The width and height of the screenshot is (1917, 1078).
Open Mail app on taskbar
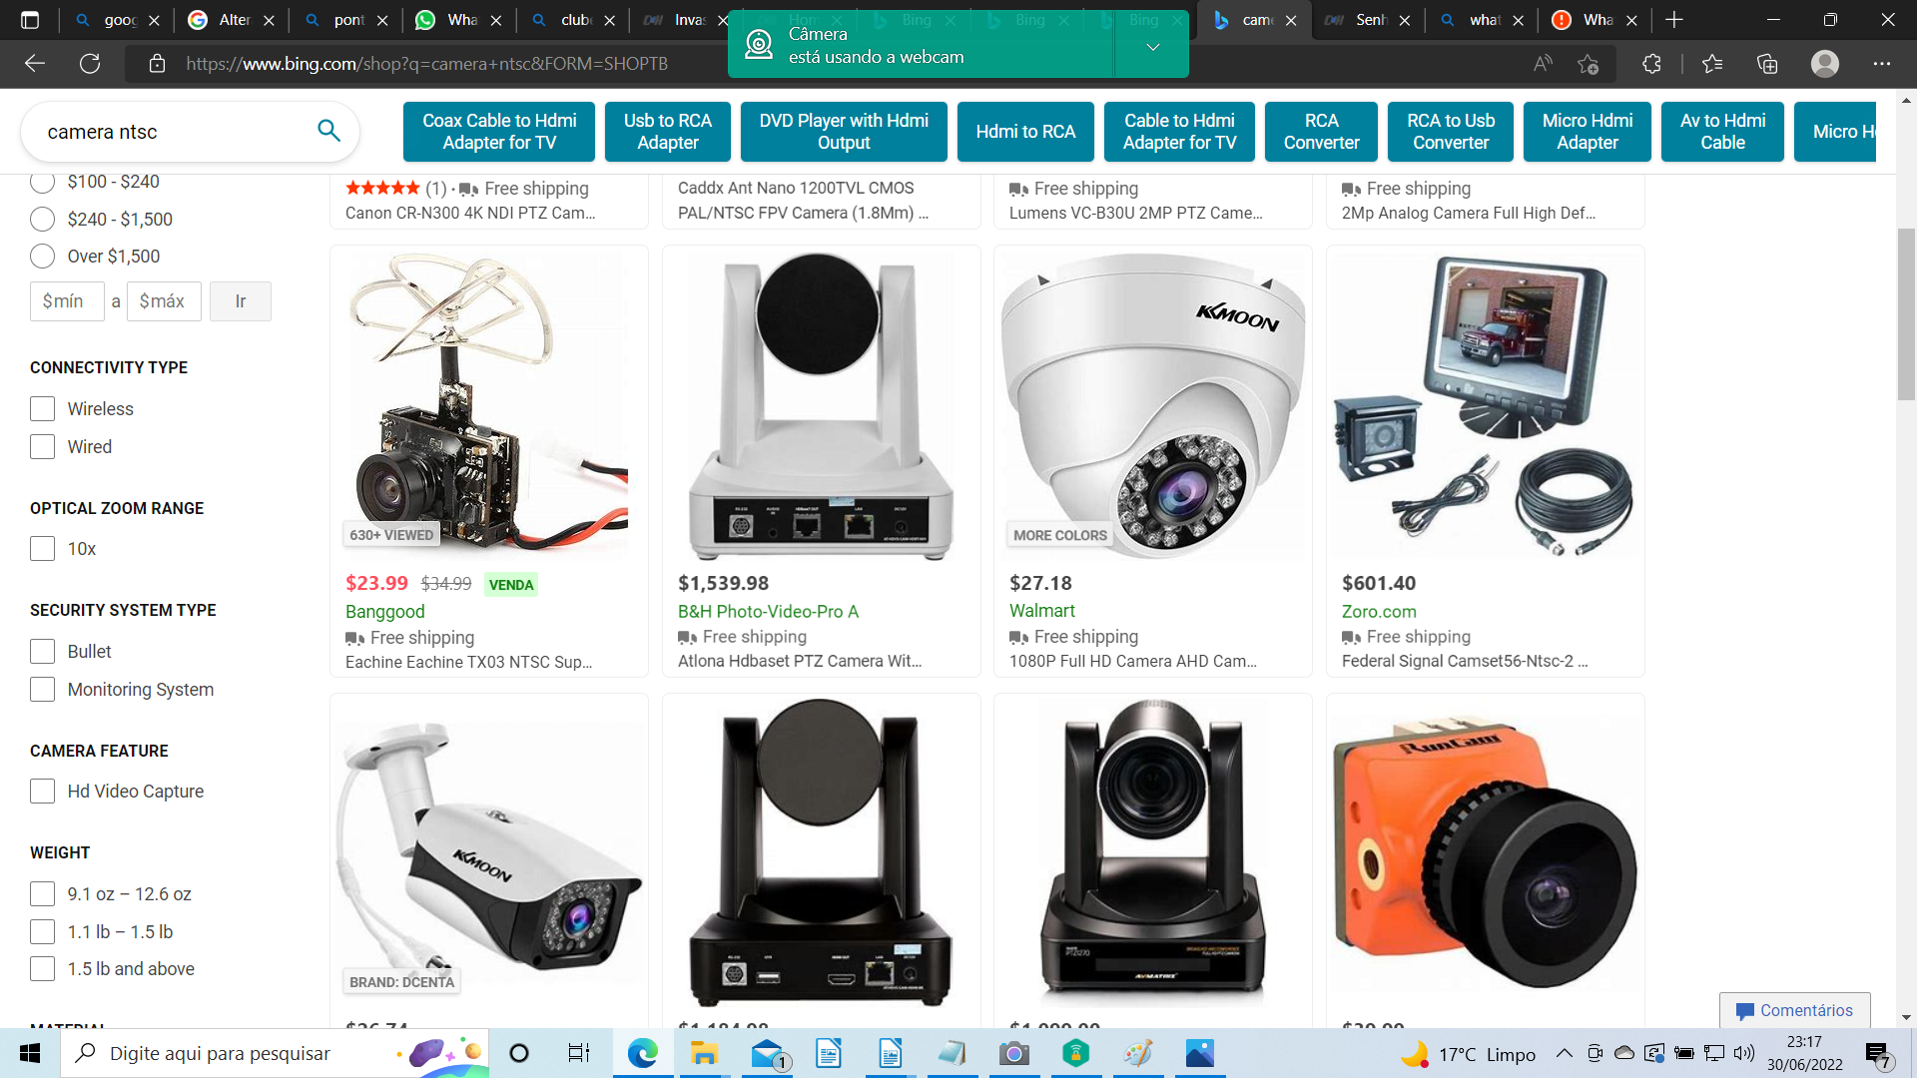pos(768,1053)
